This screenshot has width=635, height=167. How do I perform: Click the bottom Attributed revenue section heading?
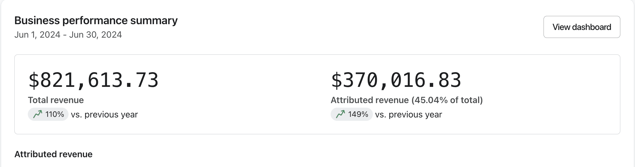click(53, 154)
